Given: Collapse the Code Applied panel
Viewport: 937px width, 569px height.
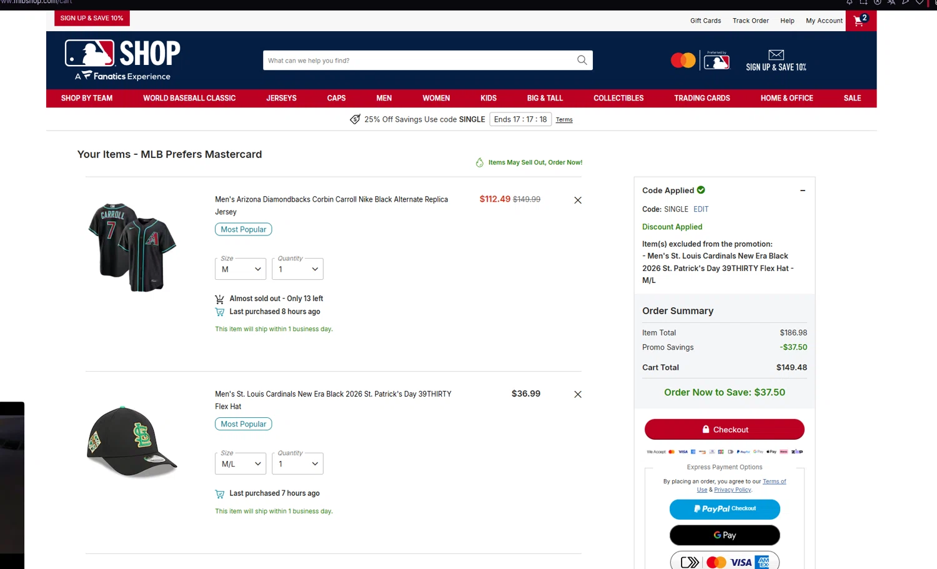Looking at the screenshot, I should (x=803, y=190).
